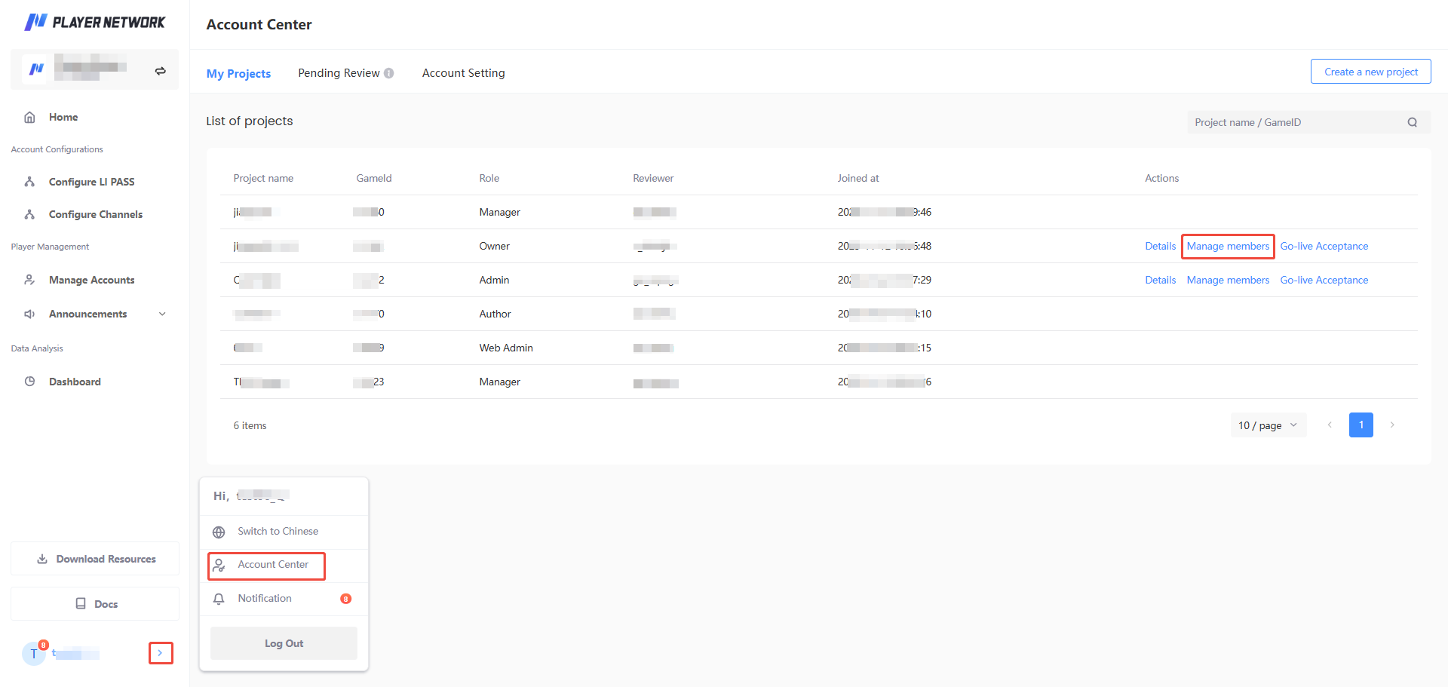Click the account switch arrows icon
The height and width of the screenshot is (687, 1448).
click(160, 71)
